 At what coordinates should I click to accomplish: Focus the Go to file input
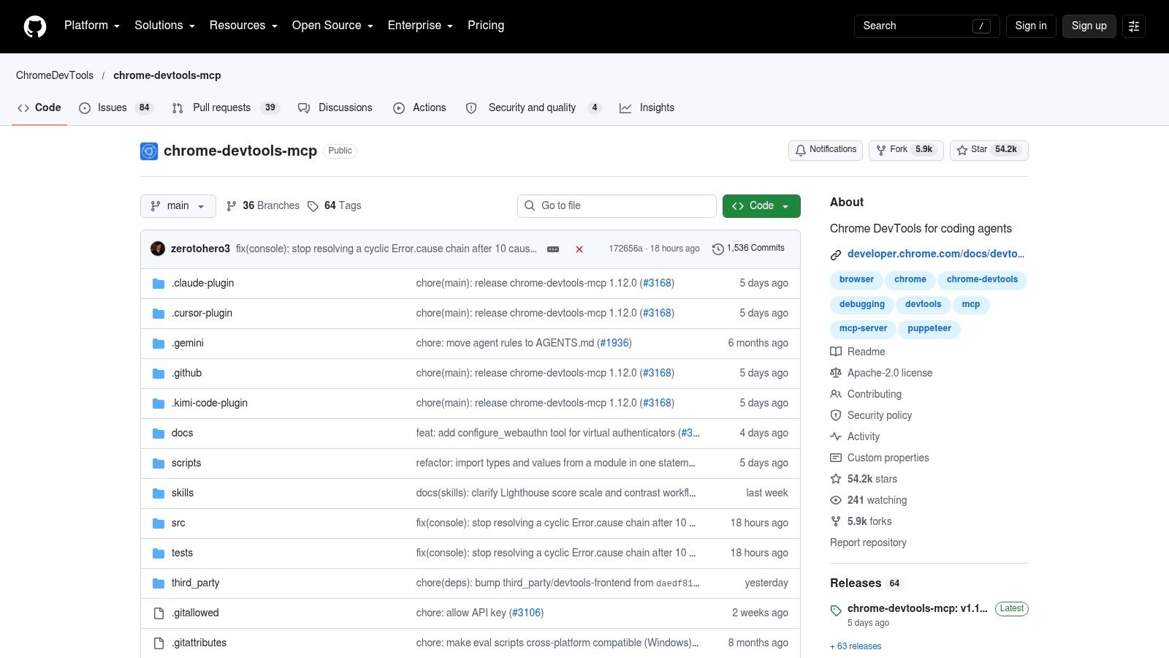[x=617, y=206]
